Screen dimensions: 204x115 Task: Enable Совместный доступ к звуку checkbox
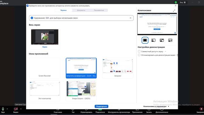tap(139, 51)
